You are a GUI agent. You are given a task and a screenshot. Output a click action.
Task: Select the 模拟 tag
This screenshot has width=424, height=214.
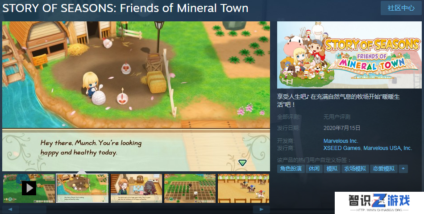pyautogui.click(x=332, y=169)
